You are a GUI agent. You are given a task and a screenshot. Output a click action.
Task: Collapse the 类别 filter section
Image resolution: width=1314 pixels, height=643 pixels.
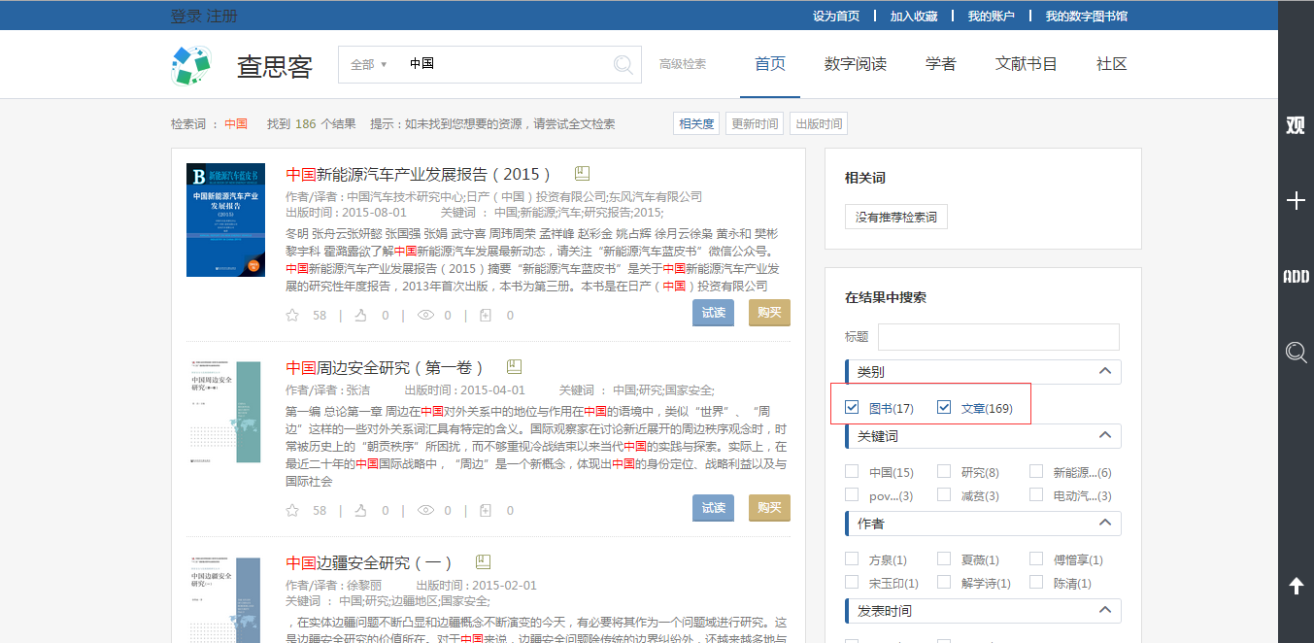coord(1104,371)
